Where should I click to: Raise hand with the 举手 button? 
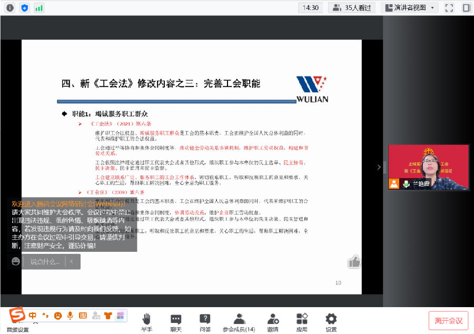(x=146, y=321)
